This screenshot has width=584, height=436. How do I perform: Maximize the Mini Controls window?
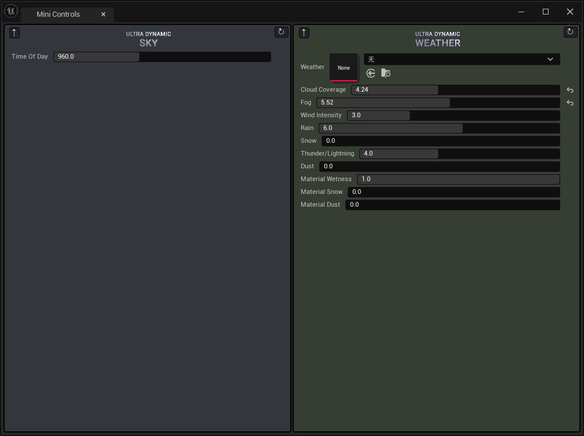point(546,12)
